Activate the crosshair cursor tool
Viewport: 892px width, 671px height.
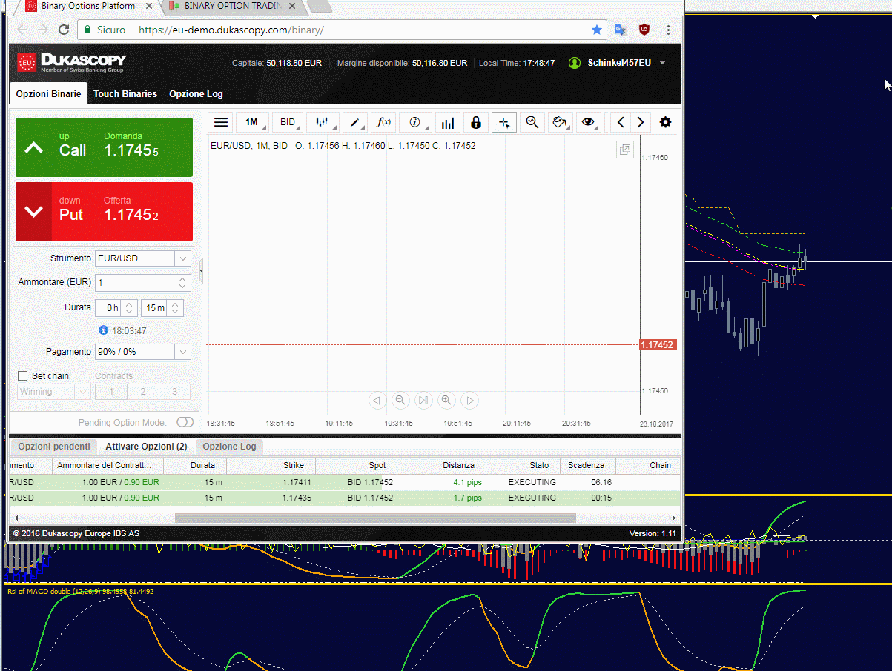click(504, 122)
